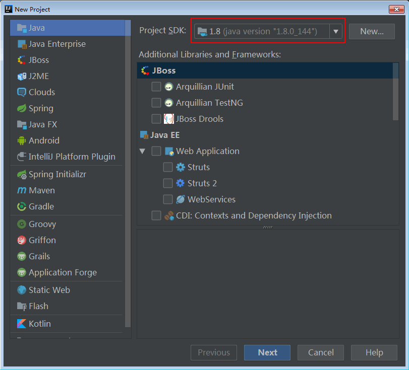Click the Java EE group icon
The height and width of the screenshot is (370, 409).
[144, 135]
